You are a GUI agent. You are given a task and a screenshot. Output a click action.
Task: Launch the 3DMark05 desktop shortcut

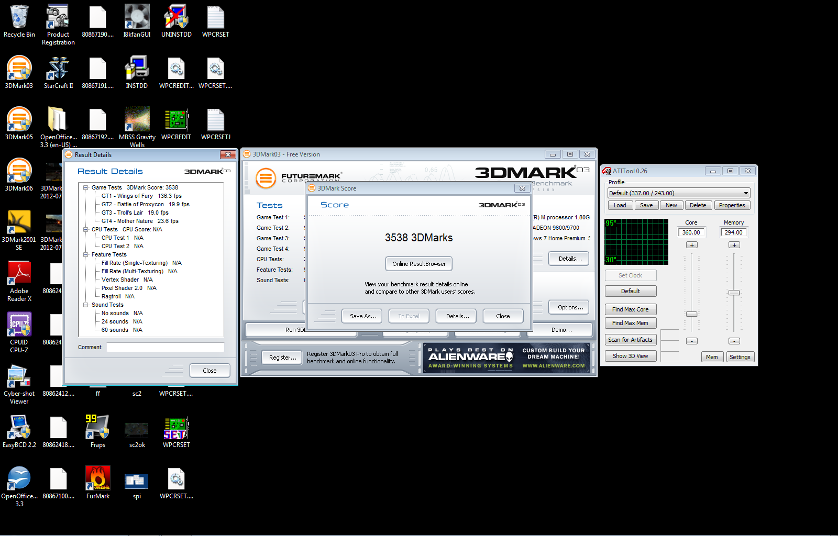tap(19, 124)
